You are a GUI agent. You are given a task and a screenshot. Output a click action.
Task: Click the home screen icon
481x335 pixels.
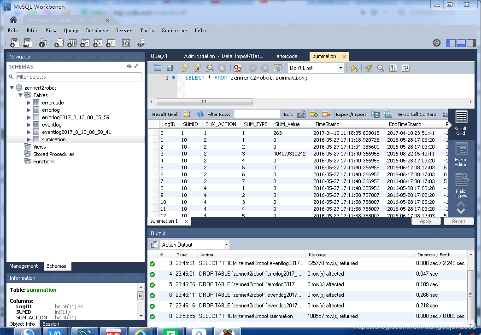click(13, 20)
